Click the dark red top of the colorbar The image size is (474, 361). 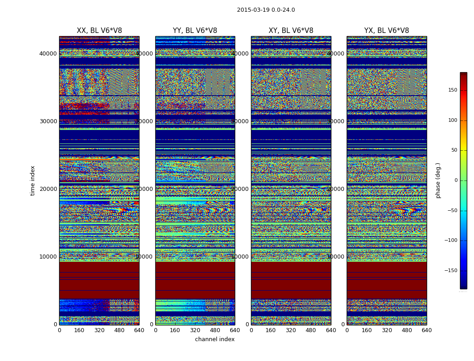pyautogui.click(x=464, y=75)
